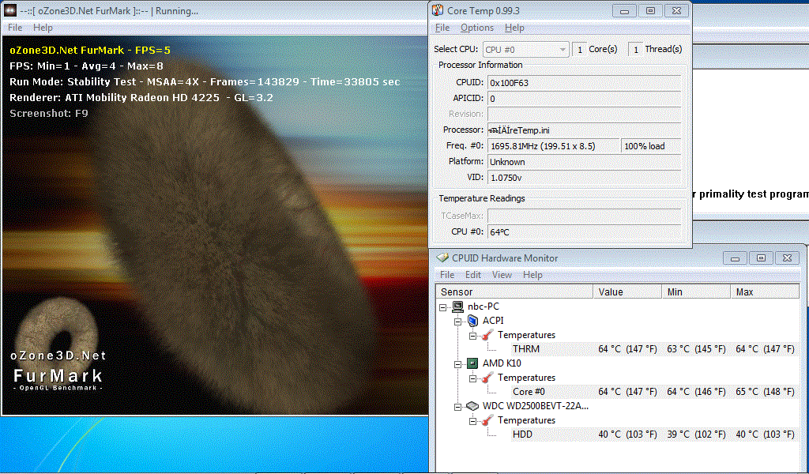This screenshot has height=474, width=809.
Task: Click the FurMark FPS=5 overlay text
Action: click(x=90, y=50)
